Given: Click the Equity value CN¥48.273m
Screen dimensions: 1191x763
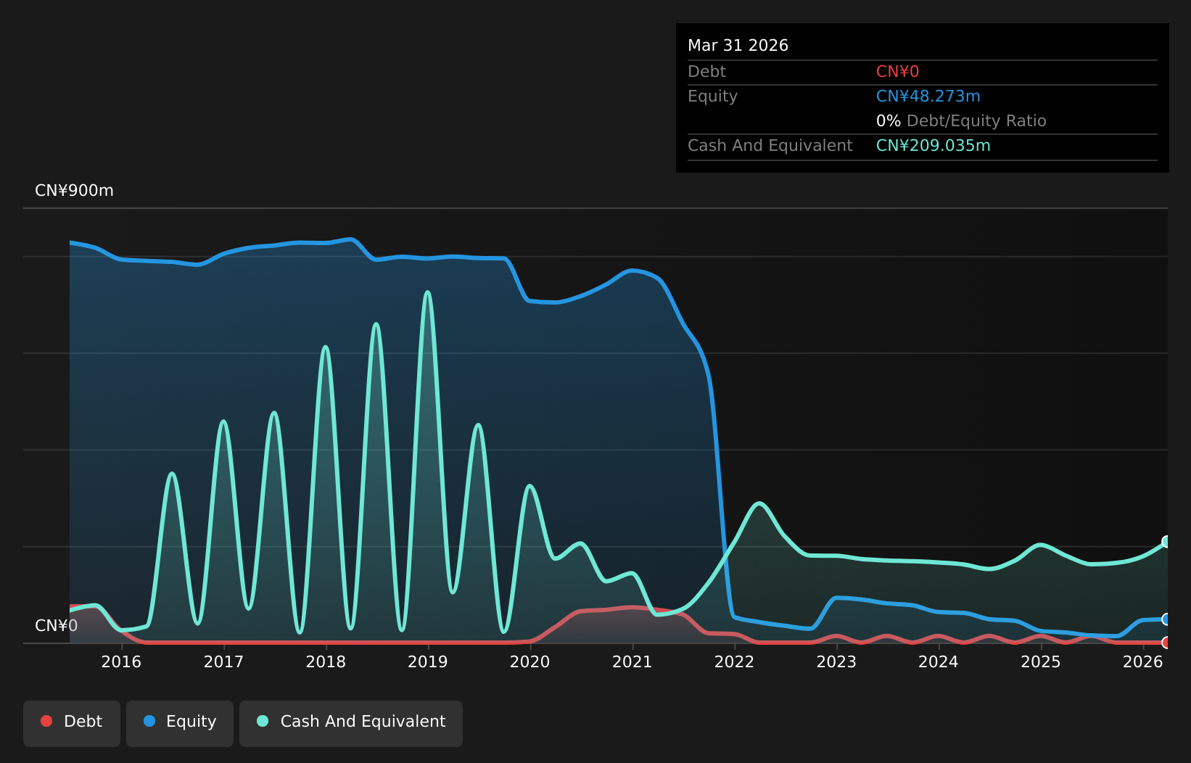Looking at the screenshot, I should (928, 96).
